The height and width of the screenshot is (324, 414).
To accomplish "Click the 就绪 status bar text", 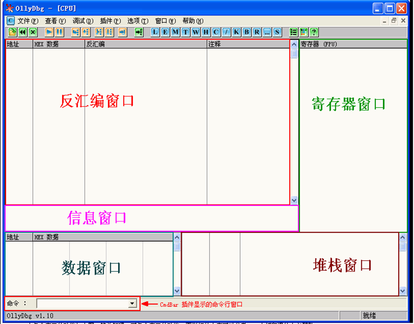I will [369, 315].
